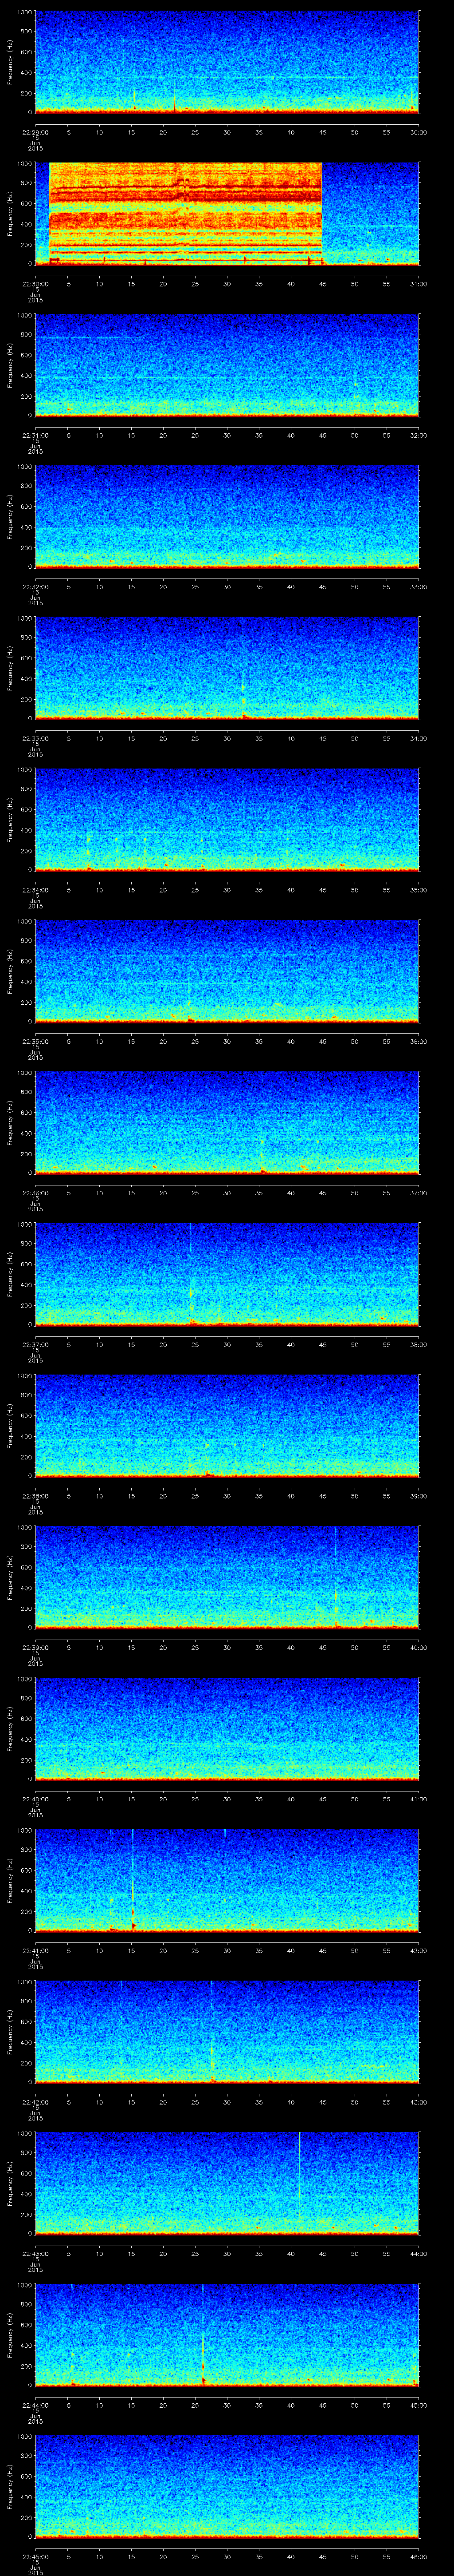This screenshot has width=454, height=2576.
Task: Select the spectrogram panel starting at 22:40:00
Action: (227, 1728)
